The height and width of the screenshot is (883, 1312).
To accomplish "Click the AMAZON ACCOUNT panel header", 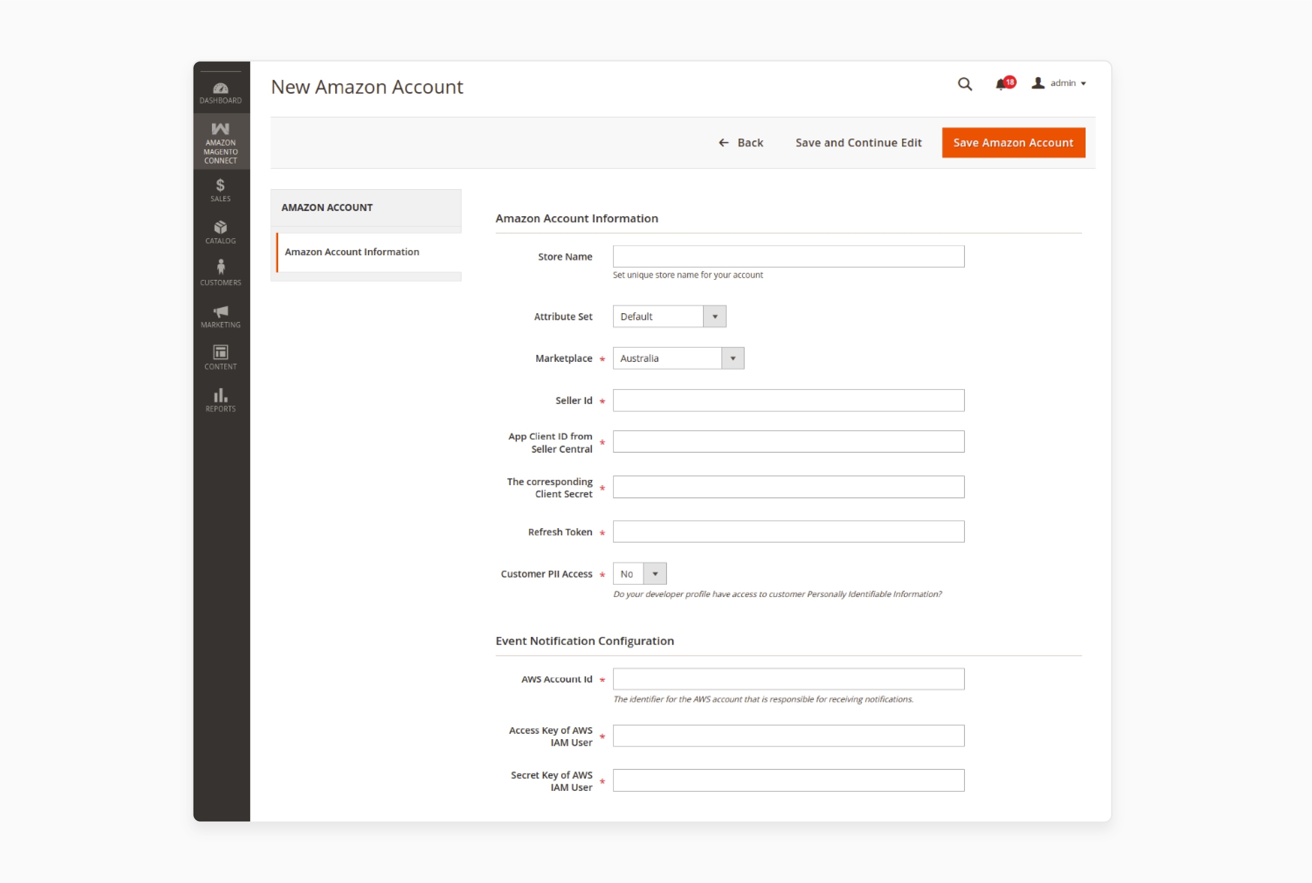I will pos(366,207).
